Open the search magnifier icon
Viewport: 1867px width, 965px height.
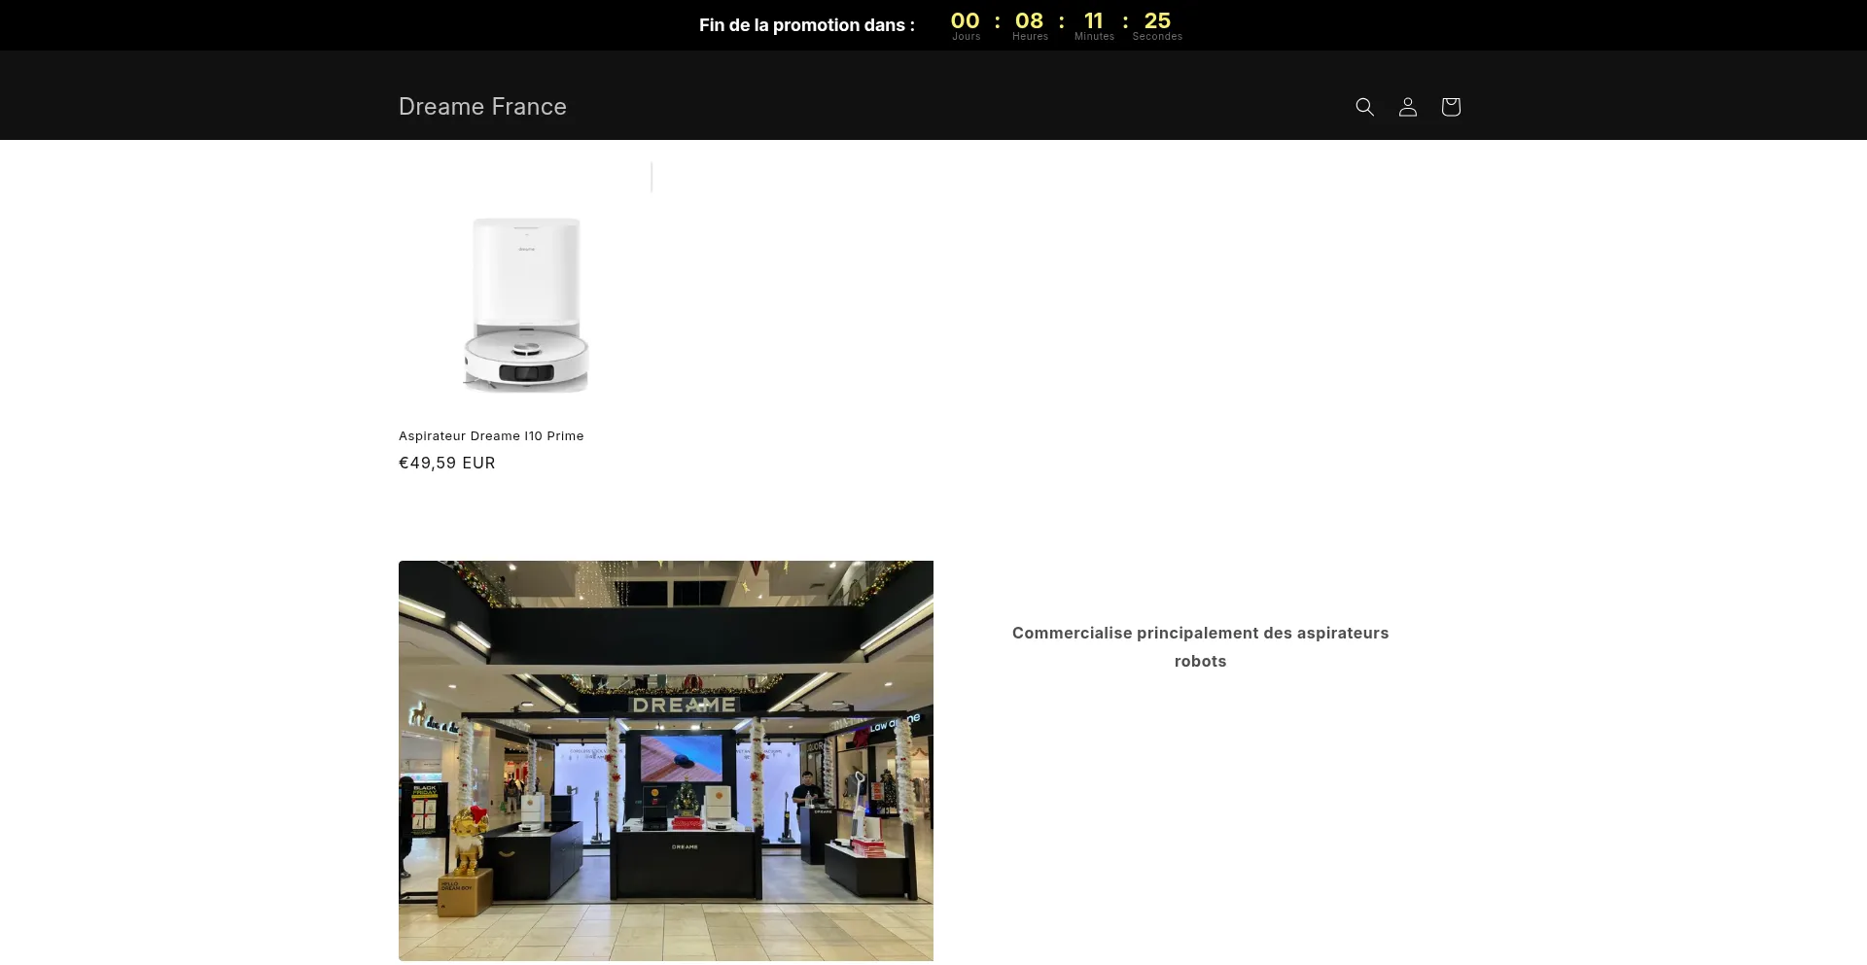1364,107
